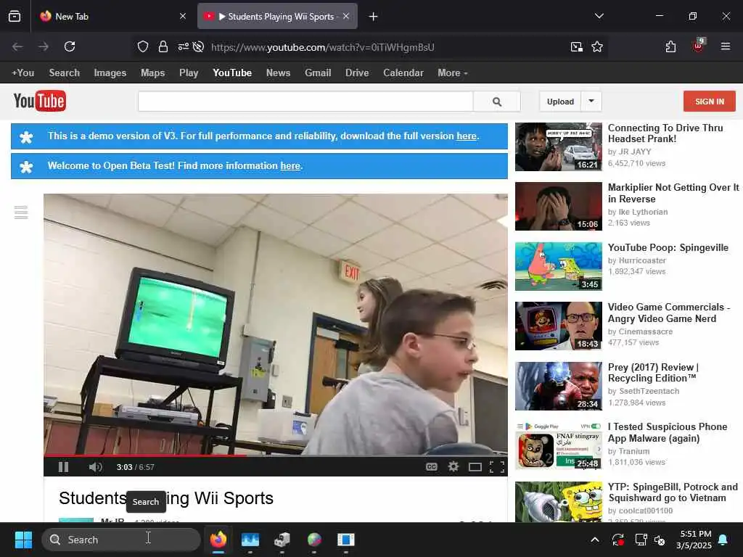Open the tracking protection shield icon
The height and width of the screenshot is (557, 743).
point(143,46)
